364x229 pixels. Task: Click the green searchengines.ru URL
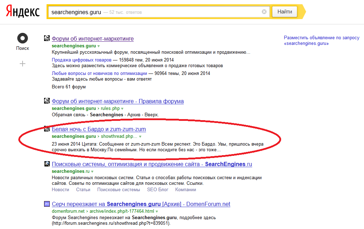point(71,171)
